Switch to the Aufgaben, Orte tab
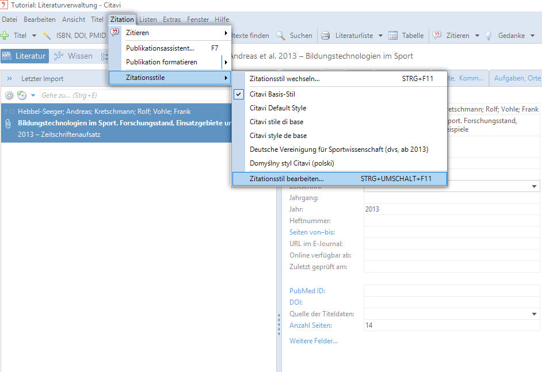Screen dimensions: 542x372 [517, 78]
